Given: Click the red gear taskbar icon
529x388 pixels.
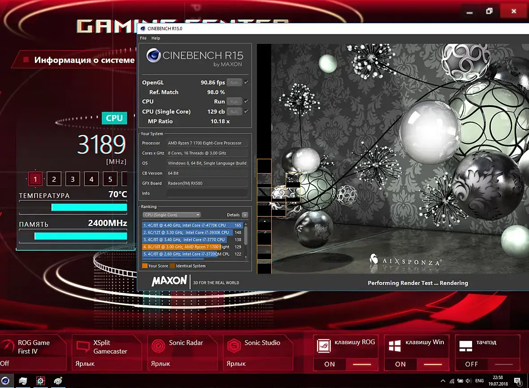Looking at the screenshot, I should [40, 381].
